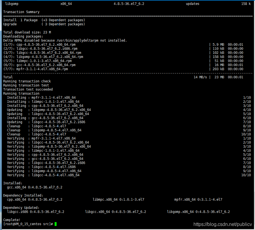Image resolution: width=255 pixels, height=230 pixels.
Task: Select installed 'gcc.x86_64 0:4.8.5-36.el7_6.2' entry
Action: click(35, 187)
